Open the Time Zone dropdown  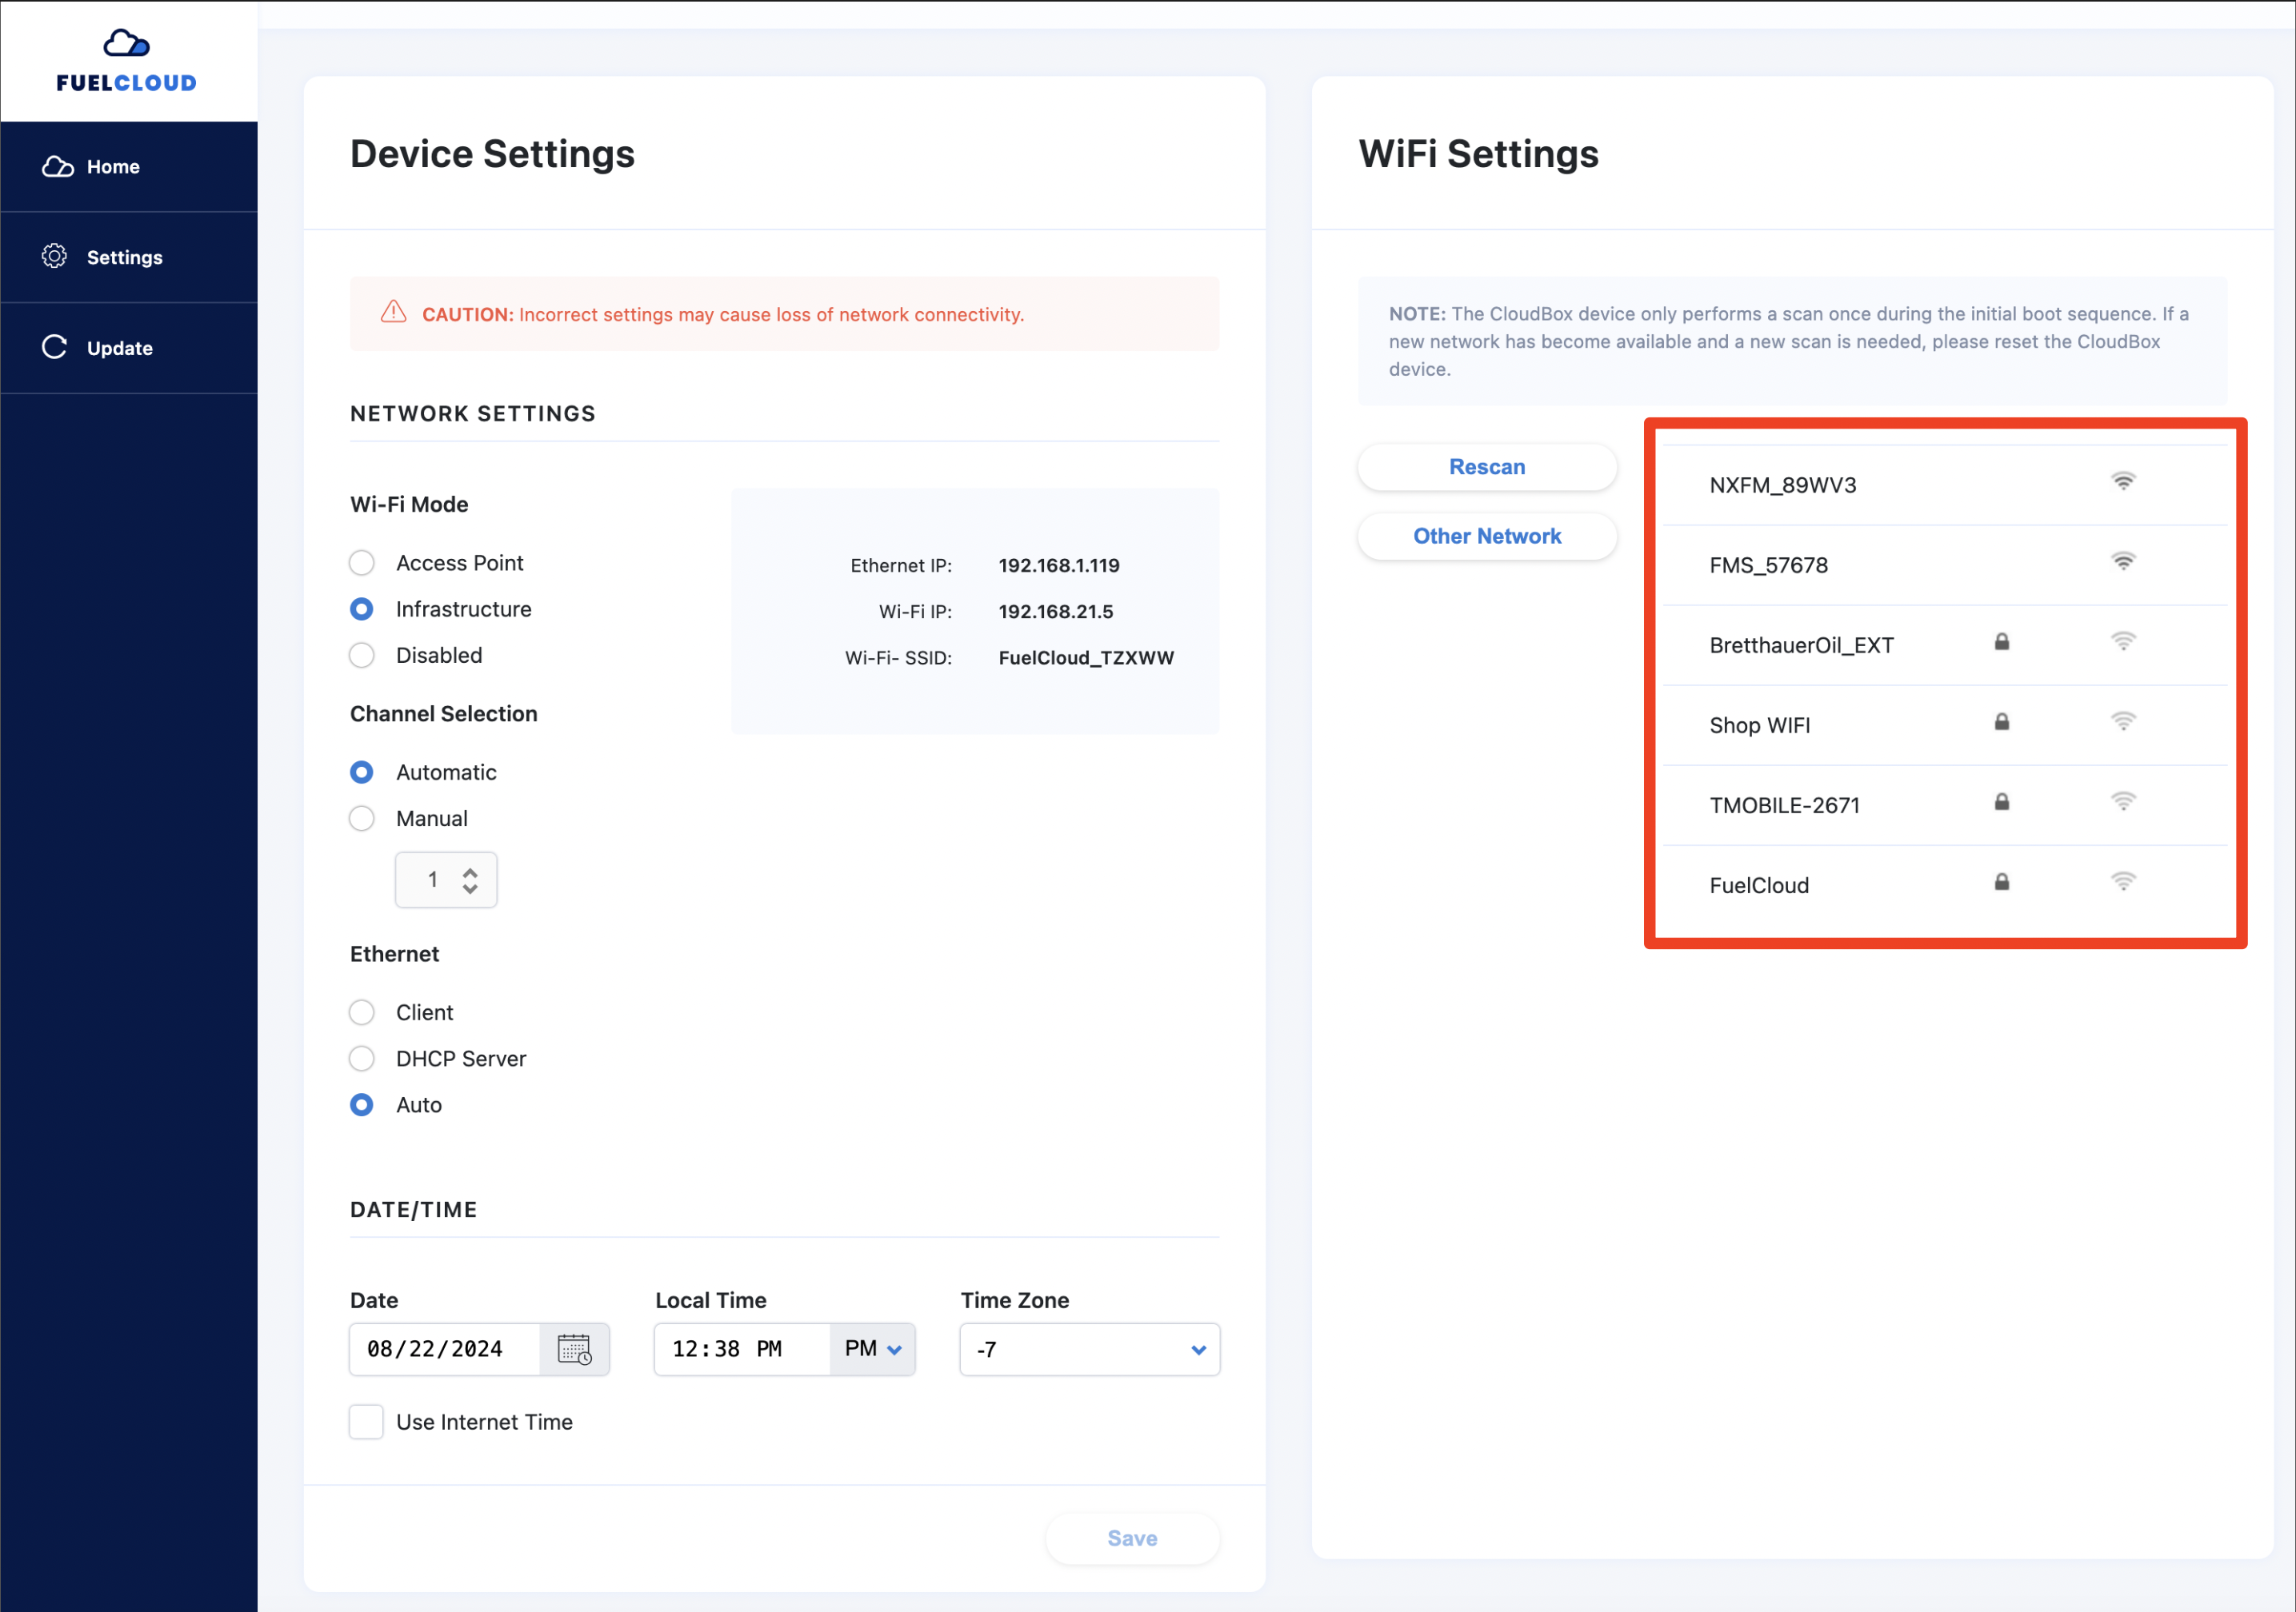pyautogui.click(x=1090, y=1351)
